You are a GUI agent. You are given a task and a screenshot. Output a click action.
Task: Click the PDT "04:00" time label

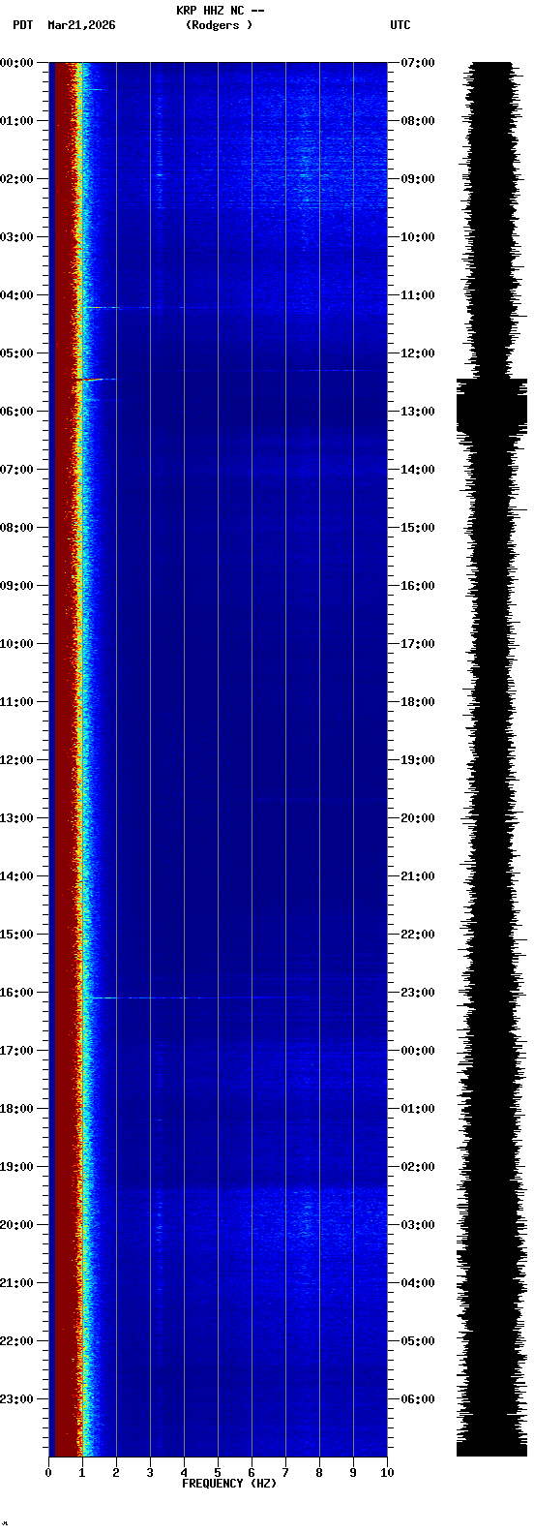(x=17, y=295)
